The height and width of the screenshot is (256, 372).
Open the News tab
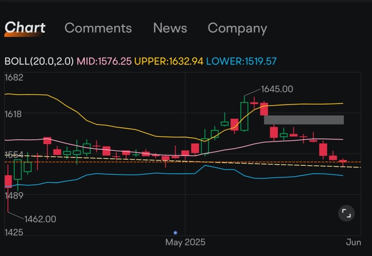(170, 28)
